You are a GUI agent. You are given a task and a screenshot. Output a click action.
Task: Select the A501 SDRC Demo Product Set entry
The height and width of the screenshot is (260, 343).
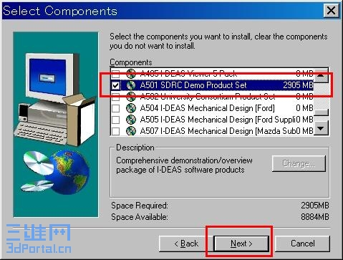212,85
